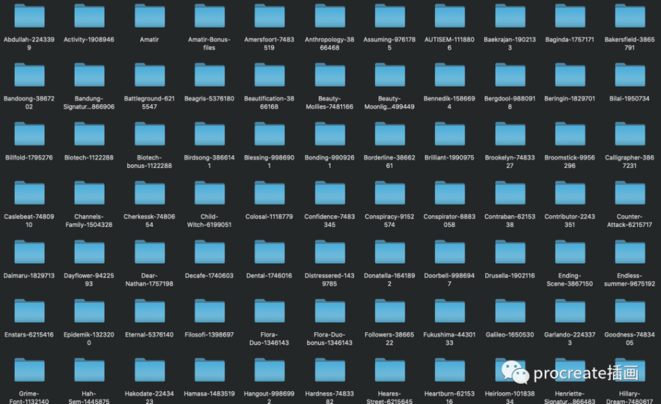Select the Galileo-1650530 folder icon
661x404 pixels.
point(510,312)
